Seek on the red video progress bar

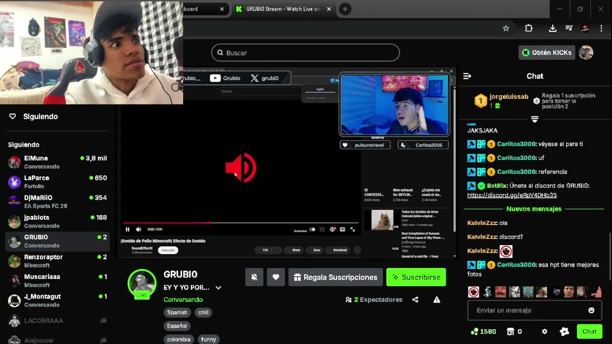240,223
